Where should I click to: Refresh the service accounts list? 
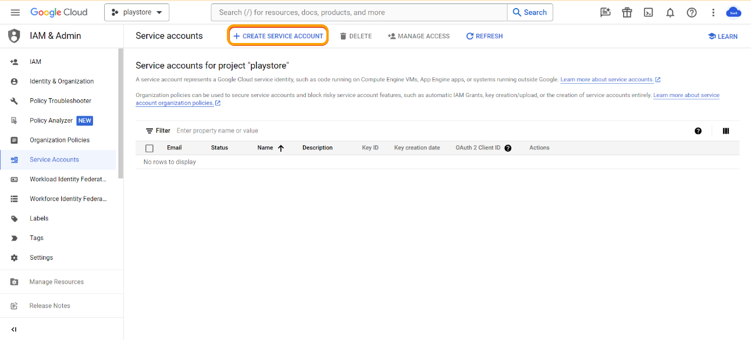coord(485,36)
